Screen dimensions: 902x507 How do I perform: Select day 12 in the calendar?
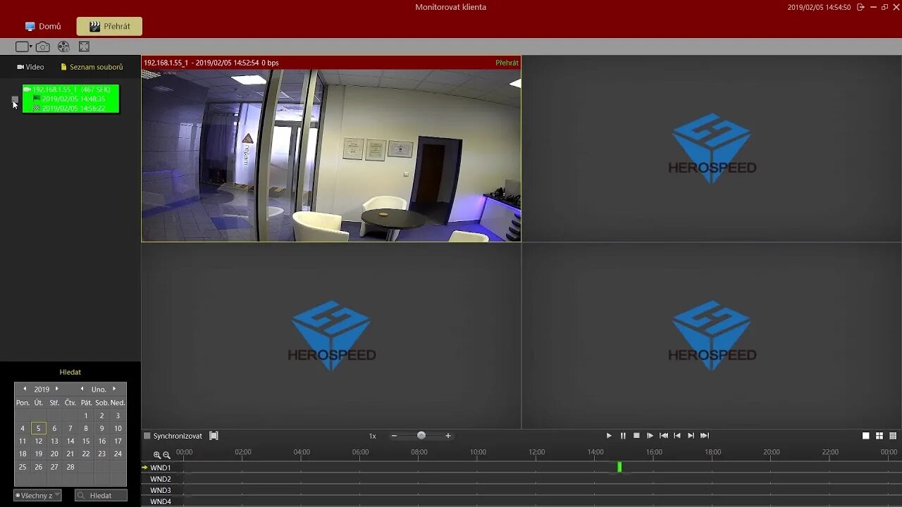tap(38, 441)
